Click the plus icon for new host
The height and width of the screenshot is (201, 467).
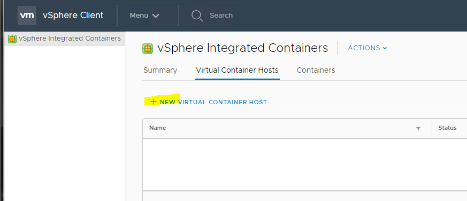153,102
